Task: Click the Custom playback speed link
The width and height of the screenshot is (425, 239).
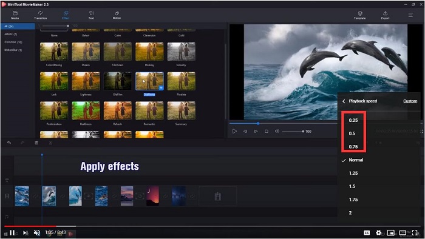Action: (x=410, y=101)
